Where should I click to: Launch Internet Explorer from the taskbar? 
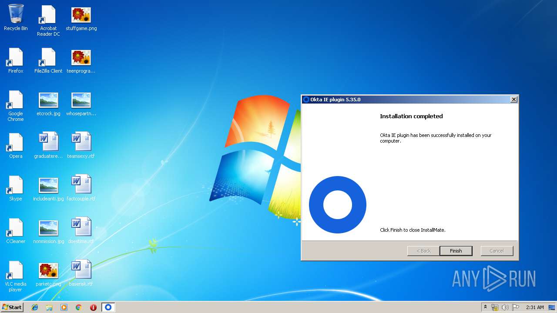(35, 307)
